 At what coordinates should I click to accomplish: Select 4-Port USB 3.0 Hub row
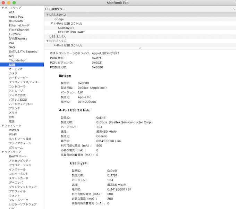[x=140, y=45]
